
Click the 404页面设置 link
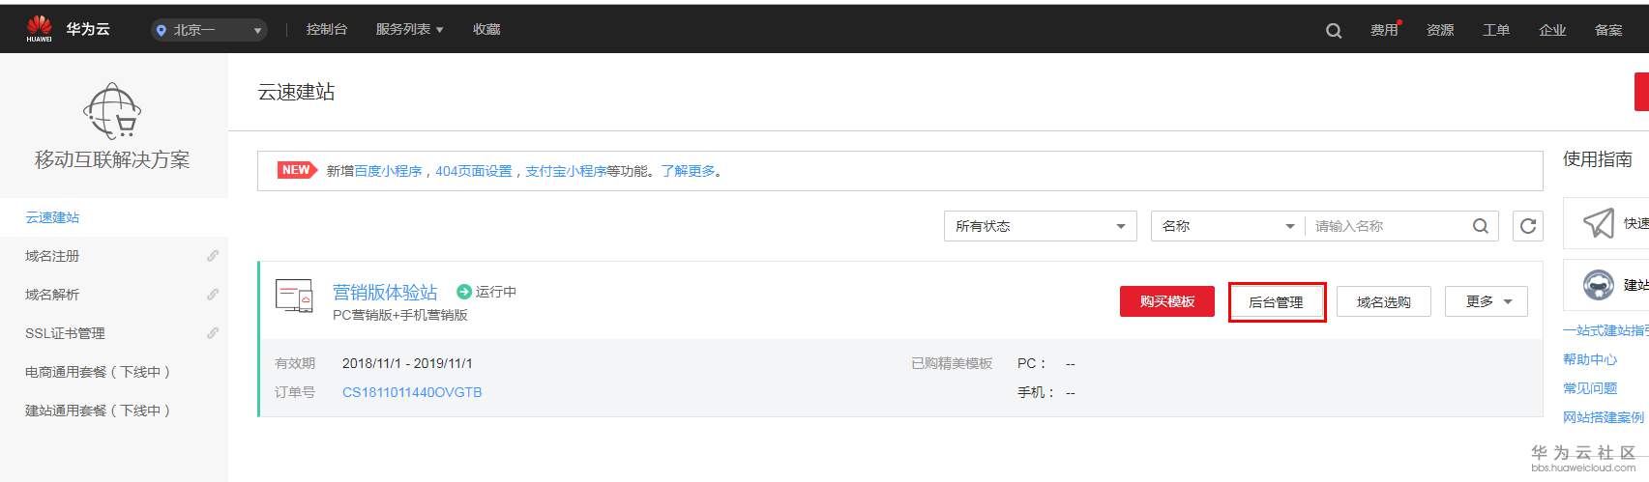474,171
